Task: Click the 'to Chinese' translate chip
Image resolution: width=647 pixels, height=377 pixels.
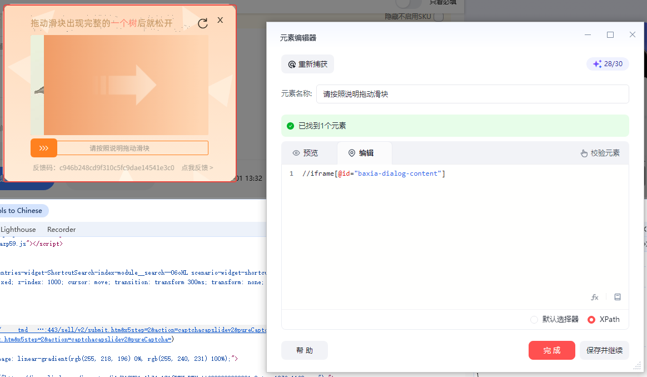Action: (x=23, y=211)
